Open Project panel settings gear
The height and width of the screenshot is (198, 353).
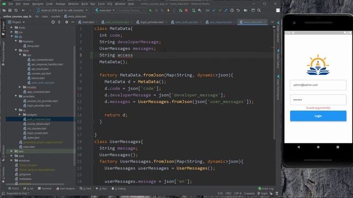pyautogui.click(x=66, y=22)
